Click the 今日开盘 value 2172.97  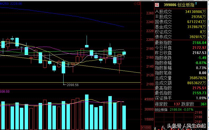199,48
